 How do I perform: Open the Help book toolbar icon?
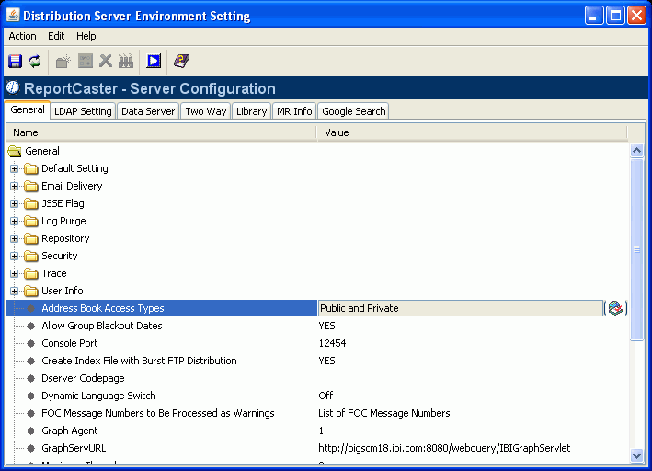coord(181,61)
